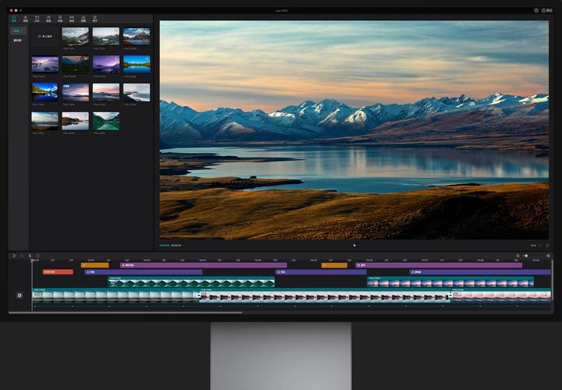The width and height of the screenshot is (562, 390).
Task: Select the red clip on timeline
Action: pyautogui.click(x=58, y=272)
